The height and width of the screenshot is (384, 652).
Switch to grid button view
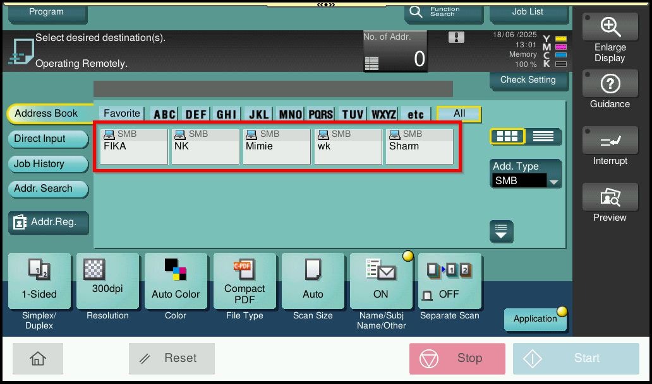click(507, 136)
